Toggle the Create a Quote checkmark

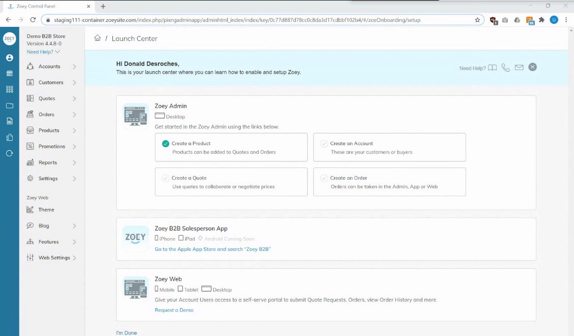(x=165, y=178)
